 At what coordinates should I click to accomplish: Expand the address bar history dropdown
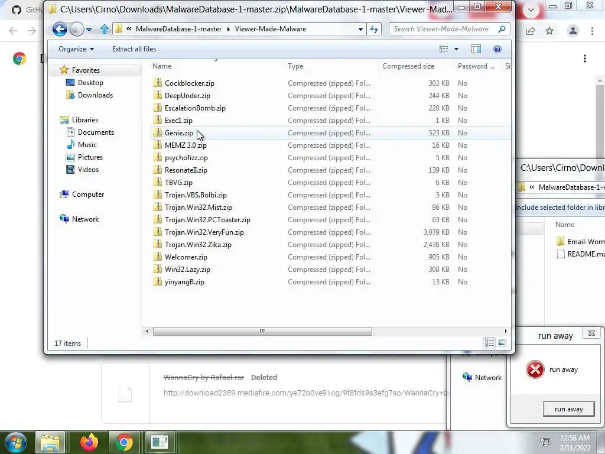pos(360,30)
